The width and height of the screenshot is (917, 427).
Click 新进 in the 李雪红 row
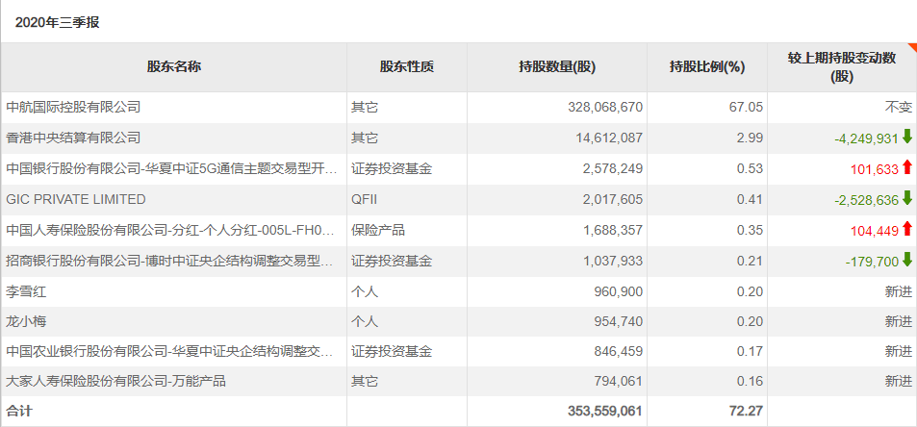point(899,291)
